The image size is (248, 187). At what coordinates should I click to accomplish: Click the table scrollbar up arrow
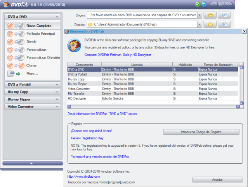[242, 67]
